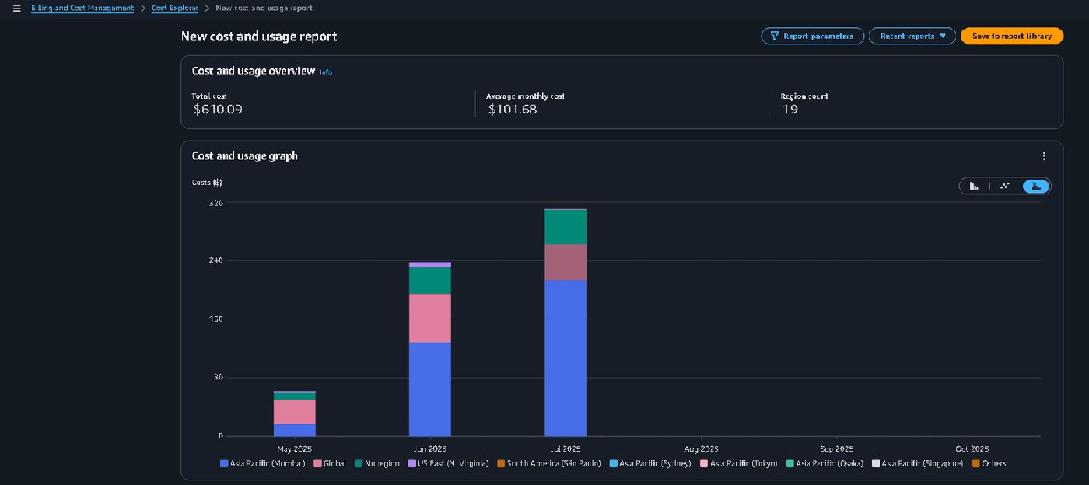
Task: Toggle Asia Pacific (Sydney) legend entry
Action: point(650,463)
